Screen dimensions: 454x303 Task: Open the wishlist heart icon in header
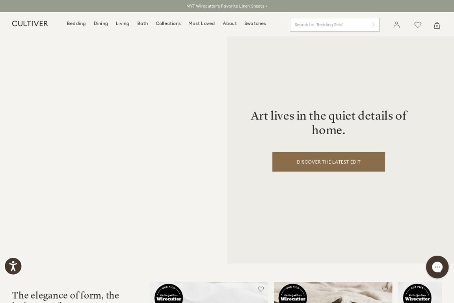417,24
